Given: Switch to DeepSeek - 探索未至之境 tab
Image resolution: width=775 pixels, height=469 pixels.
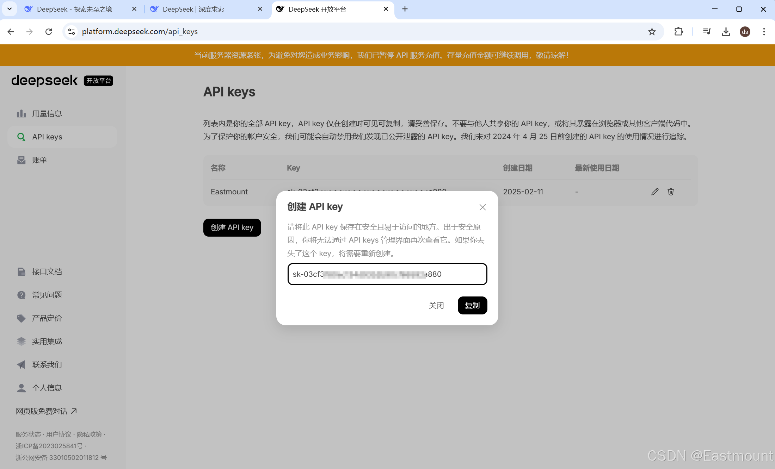Looking at the screenshot, I should pyautogui.click(x=74, y=9).
